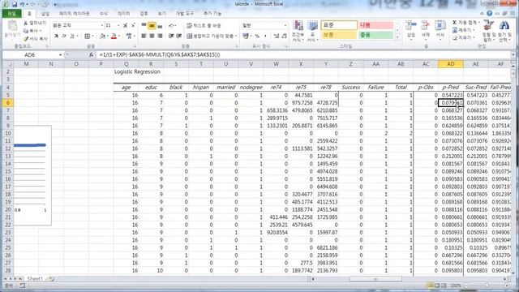Click the cell borders icon

tap(87, 36)
